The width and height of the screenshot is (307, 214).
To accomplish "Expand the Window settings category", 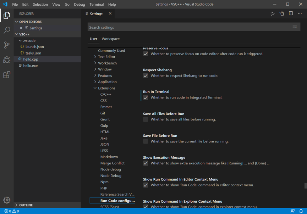I will 95,69.
